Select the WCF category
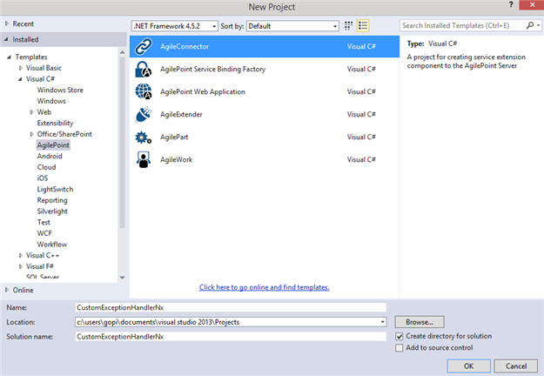544x376 pixels. tap(44, 233)
